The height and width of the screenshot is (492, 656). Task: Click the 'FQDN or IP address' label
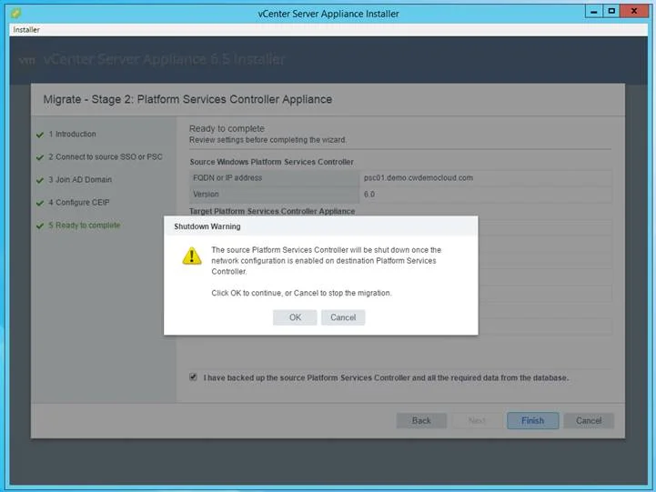click(x=227, y=177)
